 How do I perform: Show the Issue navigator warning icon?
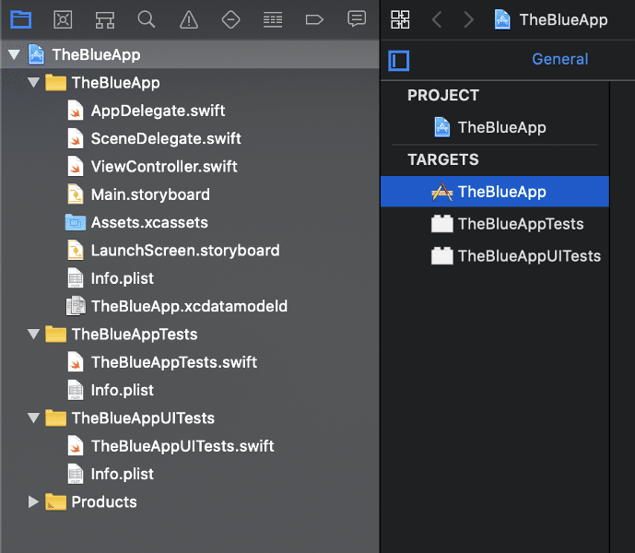pos(189,19)
